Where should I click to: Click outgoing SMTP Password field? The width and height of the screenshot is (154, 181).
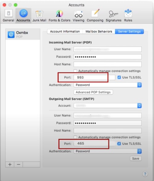pyautogui.click(x=108, y=123)
